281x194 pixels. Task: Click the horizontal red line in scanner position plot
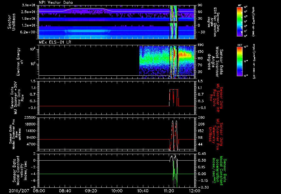pos(96,139)
